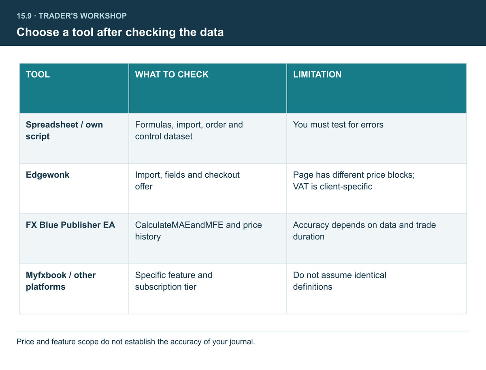Select the Edgewonk tool cell
Viewport: 486px width, 370px height.
pyautogui.click(x=74, y=189)
